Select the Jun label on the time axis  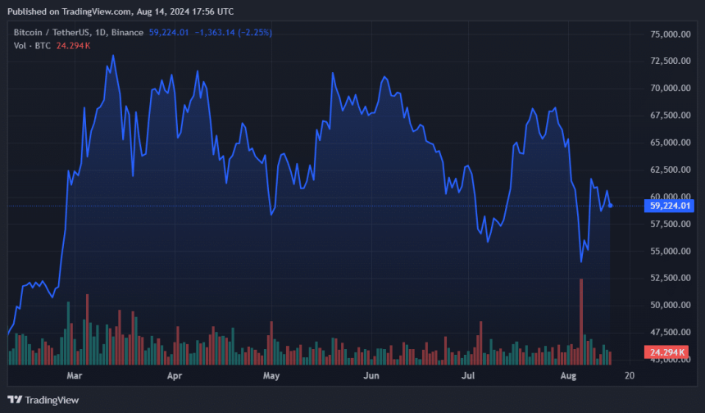[371, 376]
